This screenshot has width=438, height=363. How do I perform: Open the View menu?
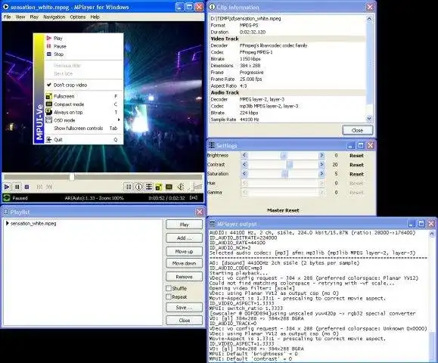tap(20, 17)
